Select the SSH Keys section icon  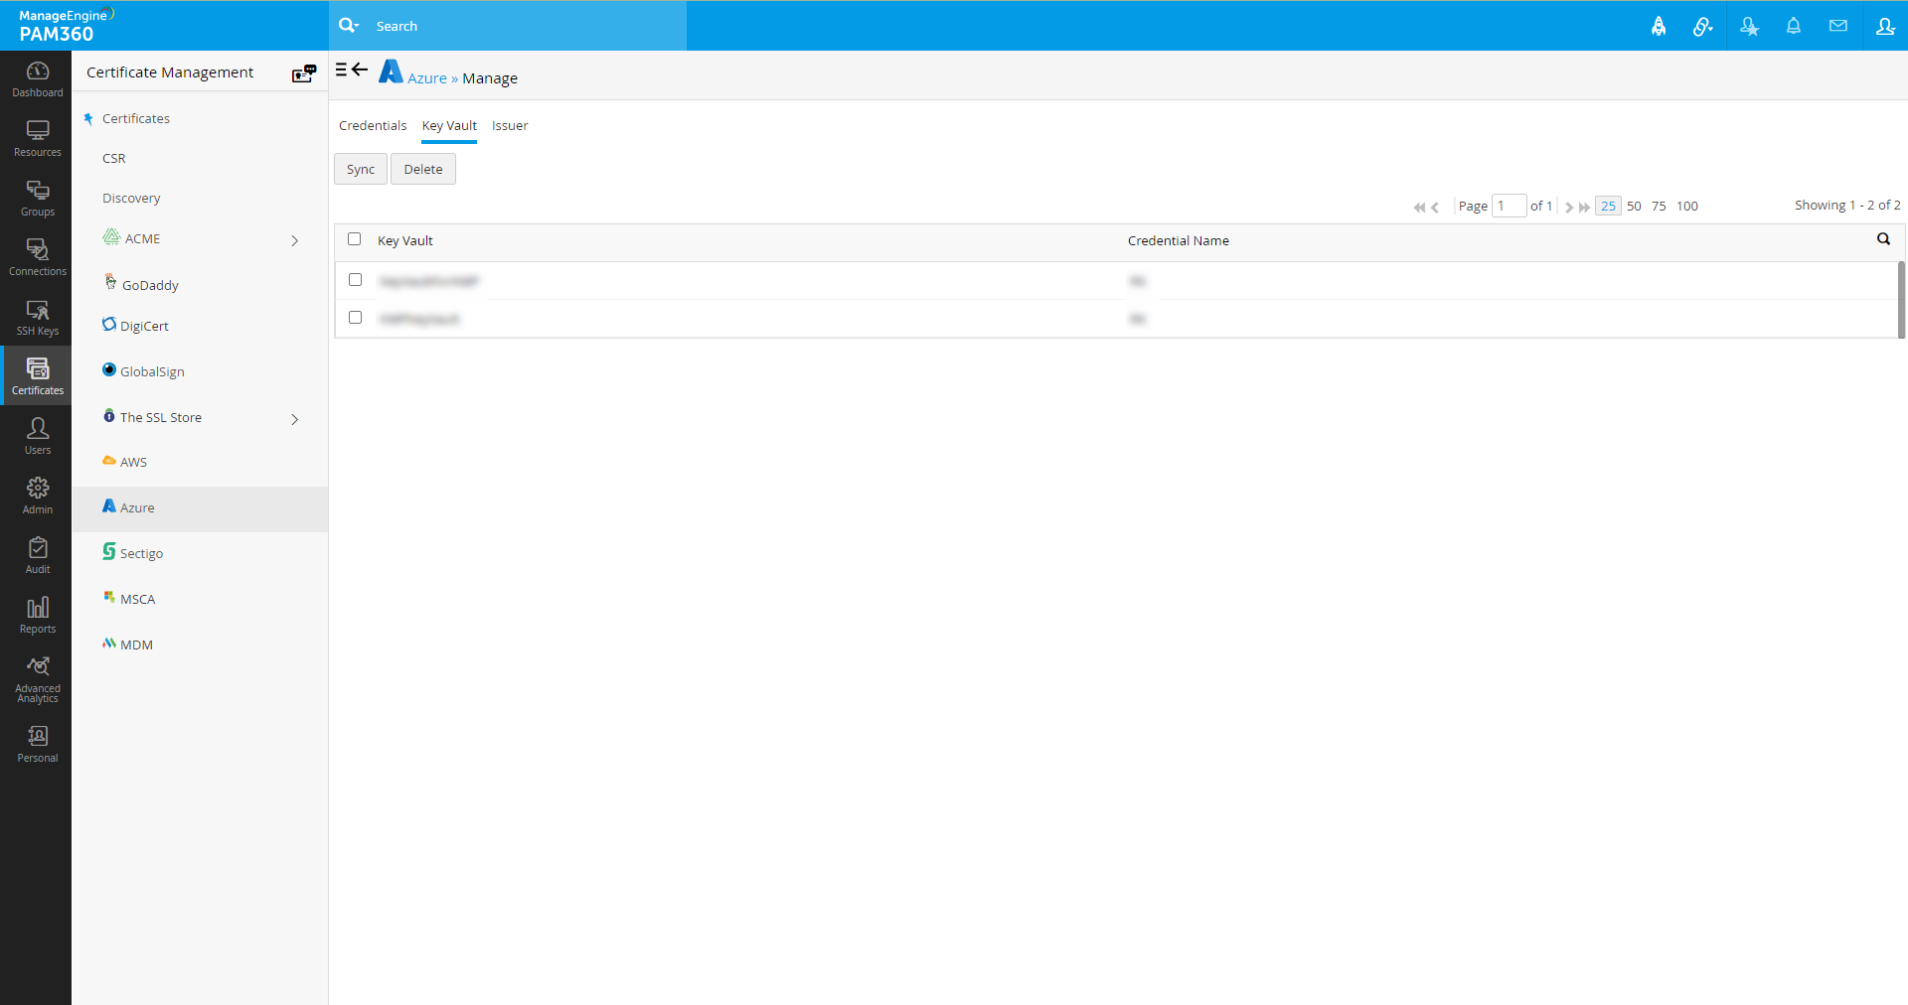click(x=37, y=317)
